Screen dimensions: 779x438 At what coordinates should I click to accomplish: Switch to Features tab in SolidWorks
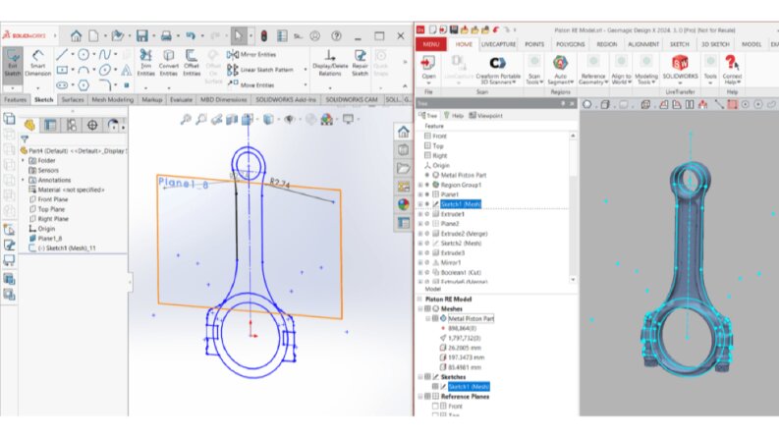pyautogui.click(x=15, y=100)
